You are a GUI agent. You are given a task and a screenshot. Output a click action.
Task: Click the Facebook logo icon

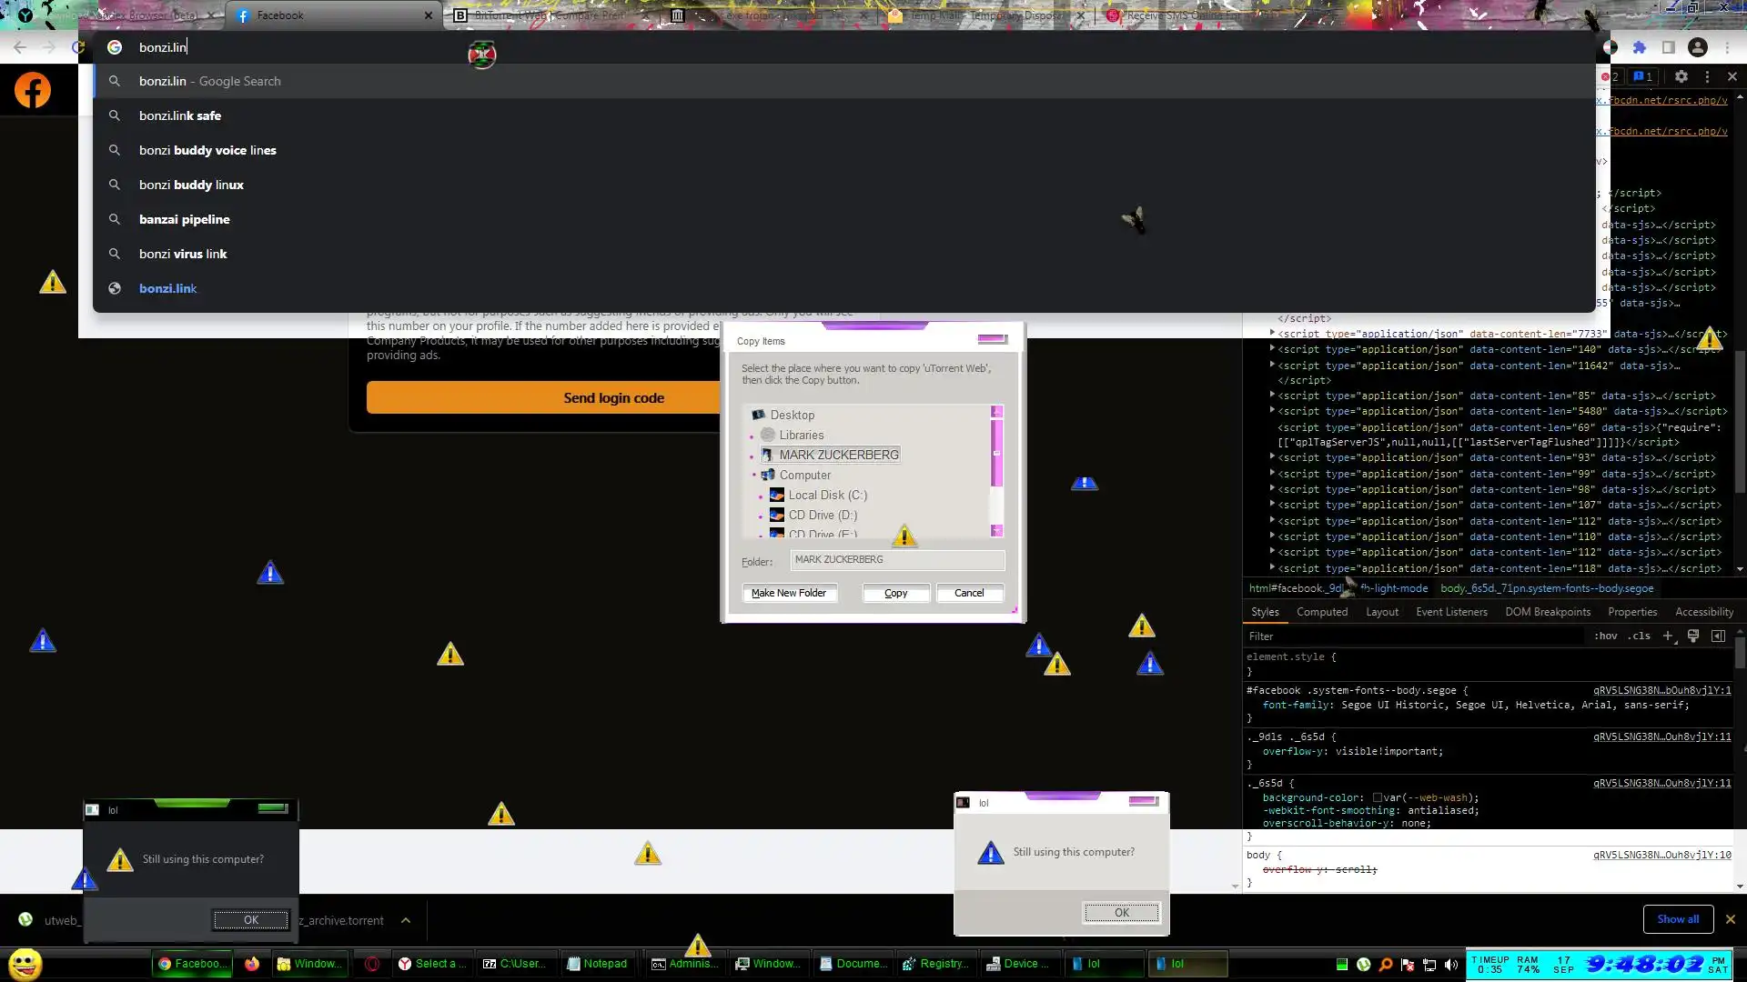(x=33, y=90)
